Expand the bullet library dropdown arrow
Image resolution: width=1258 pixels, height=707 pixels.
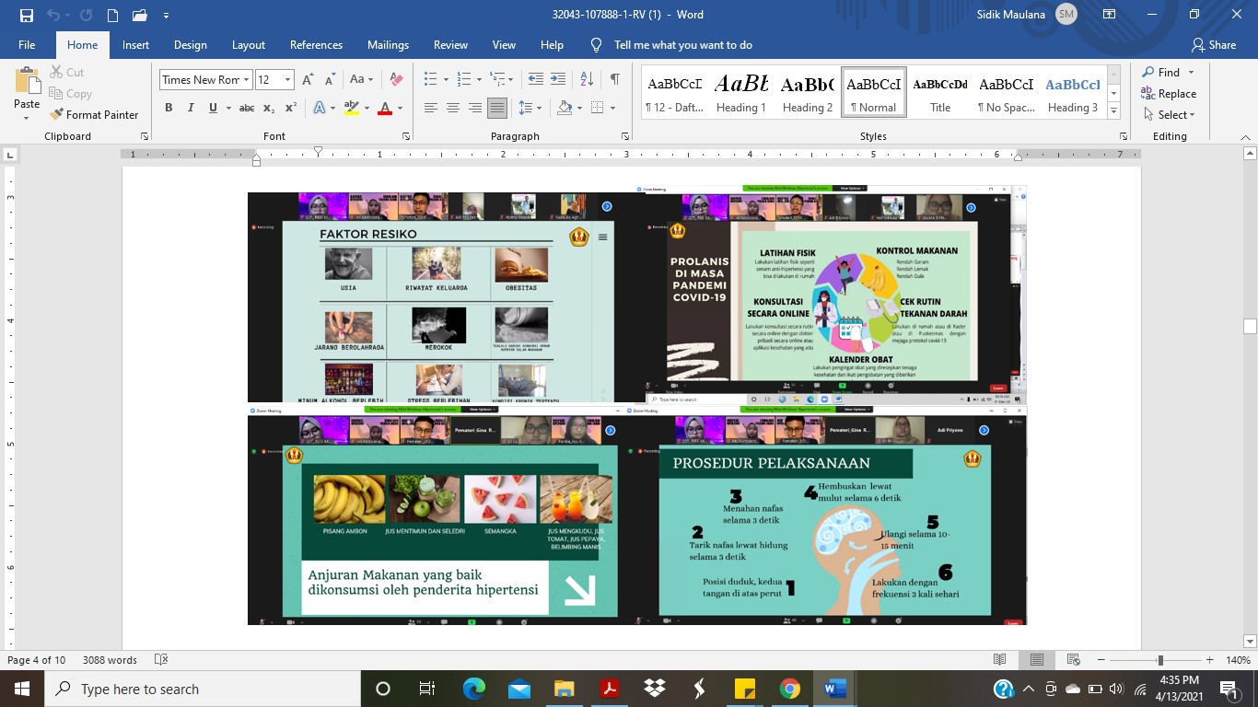pyautogui.click(x=447, y=80)
